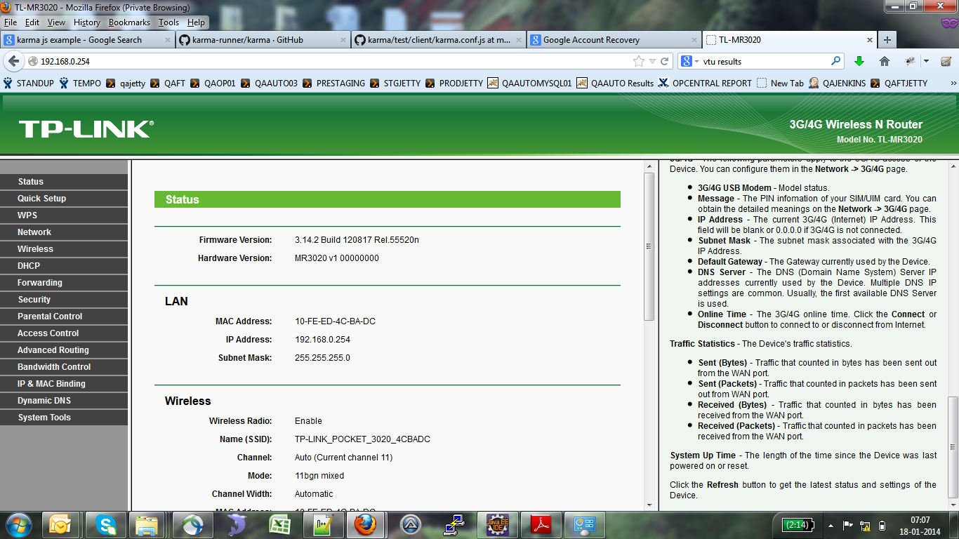Click the search magnifier icon in search box
This screenshot has width=959, height=539.
pyautogui.click(x=835, y=61)
